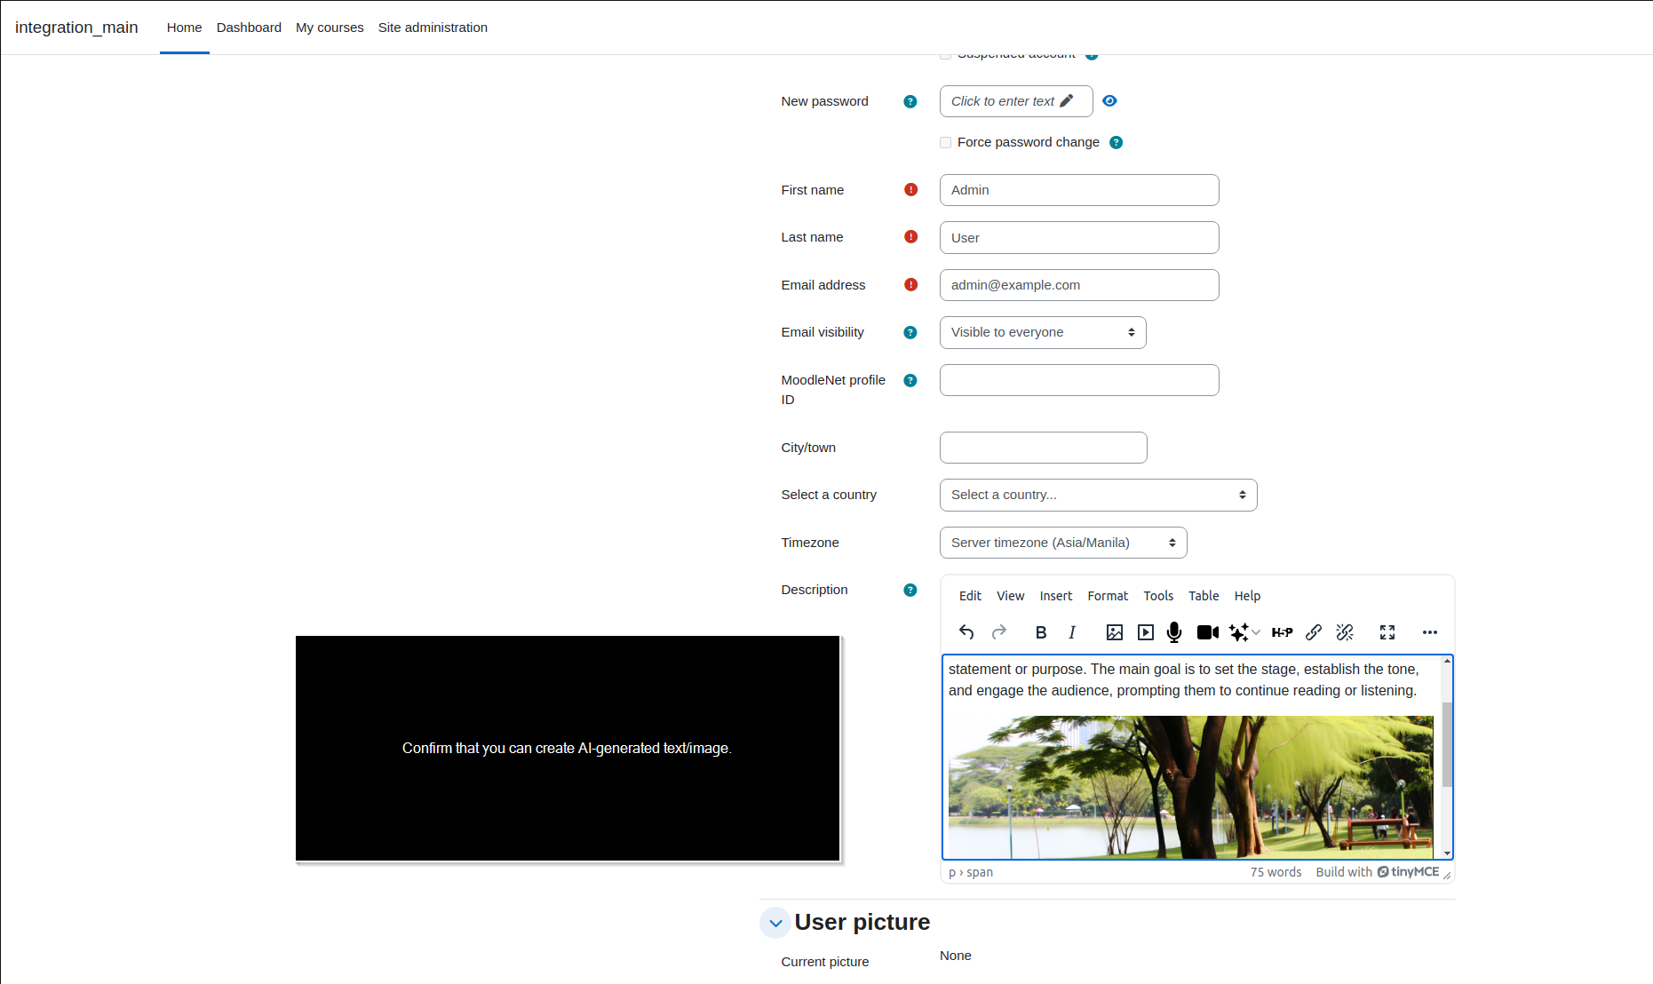Remove the link with the unlink icon
Screen dimensions: 1653x984
pos(1345,632)
